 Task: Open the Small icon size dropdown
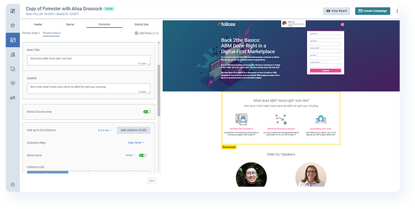click(130, 155)
